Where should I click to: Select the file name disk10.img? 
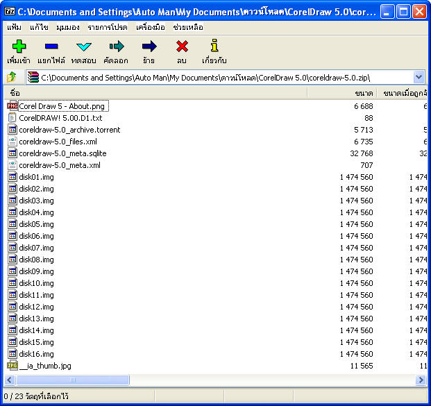[x=36, y=283]
